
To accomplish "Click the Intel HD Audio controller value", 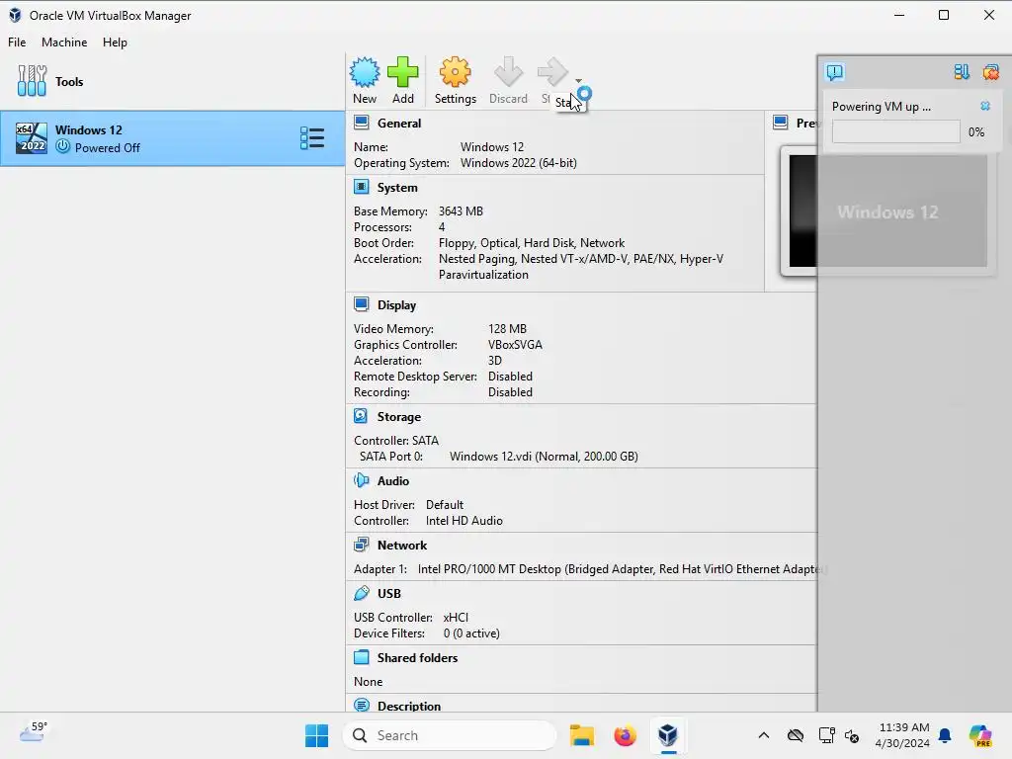I will 464,520.
